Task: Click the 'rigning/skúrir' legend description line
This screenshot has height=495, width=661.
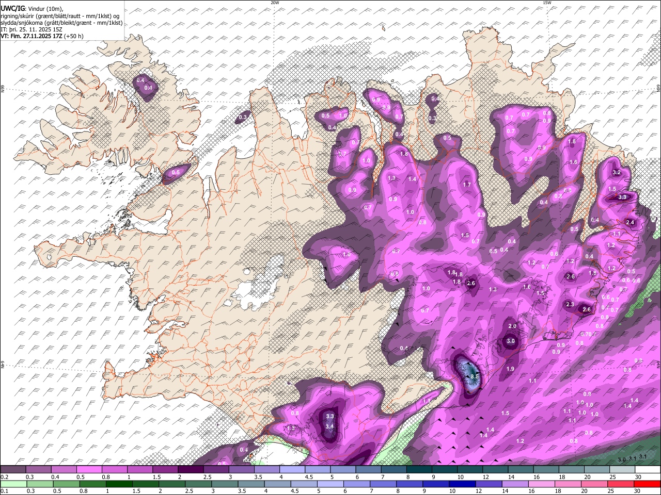Action: click(x=60, y=16)
